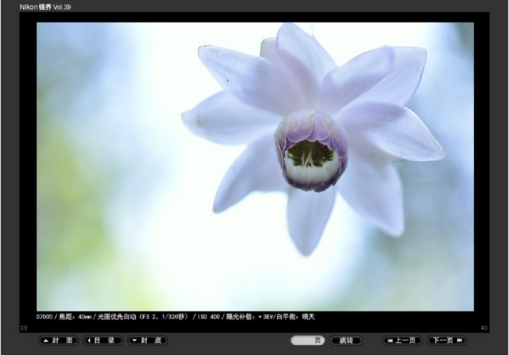Click the page number 39 label

click(23, 328)
